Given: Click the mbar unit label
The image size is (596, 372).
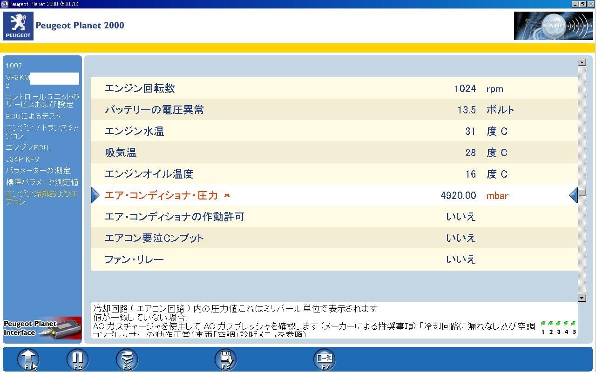Looking at the screenshot, I should (497, 196).
